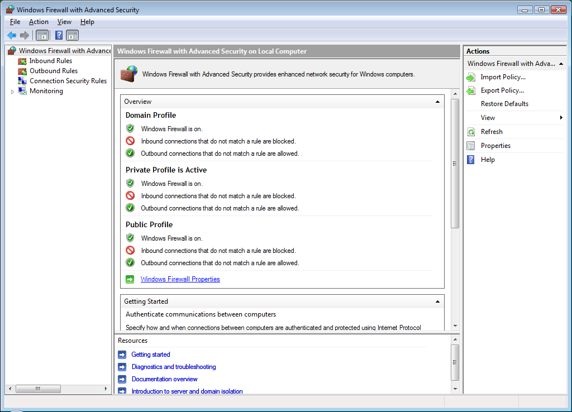Open Diagnostics and troubleshooting link
572x412 pixels.
(x=174, y=367)
